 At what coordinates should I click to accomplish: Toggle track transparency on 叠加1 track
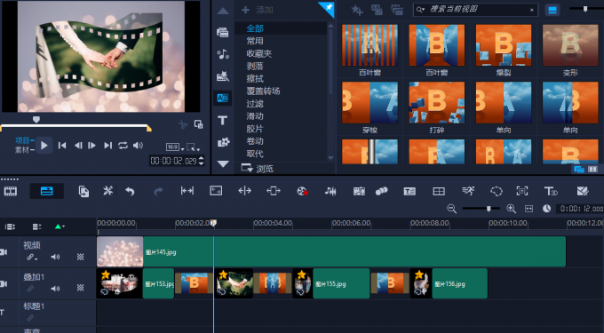(x=80, y=288)
